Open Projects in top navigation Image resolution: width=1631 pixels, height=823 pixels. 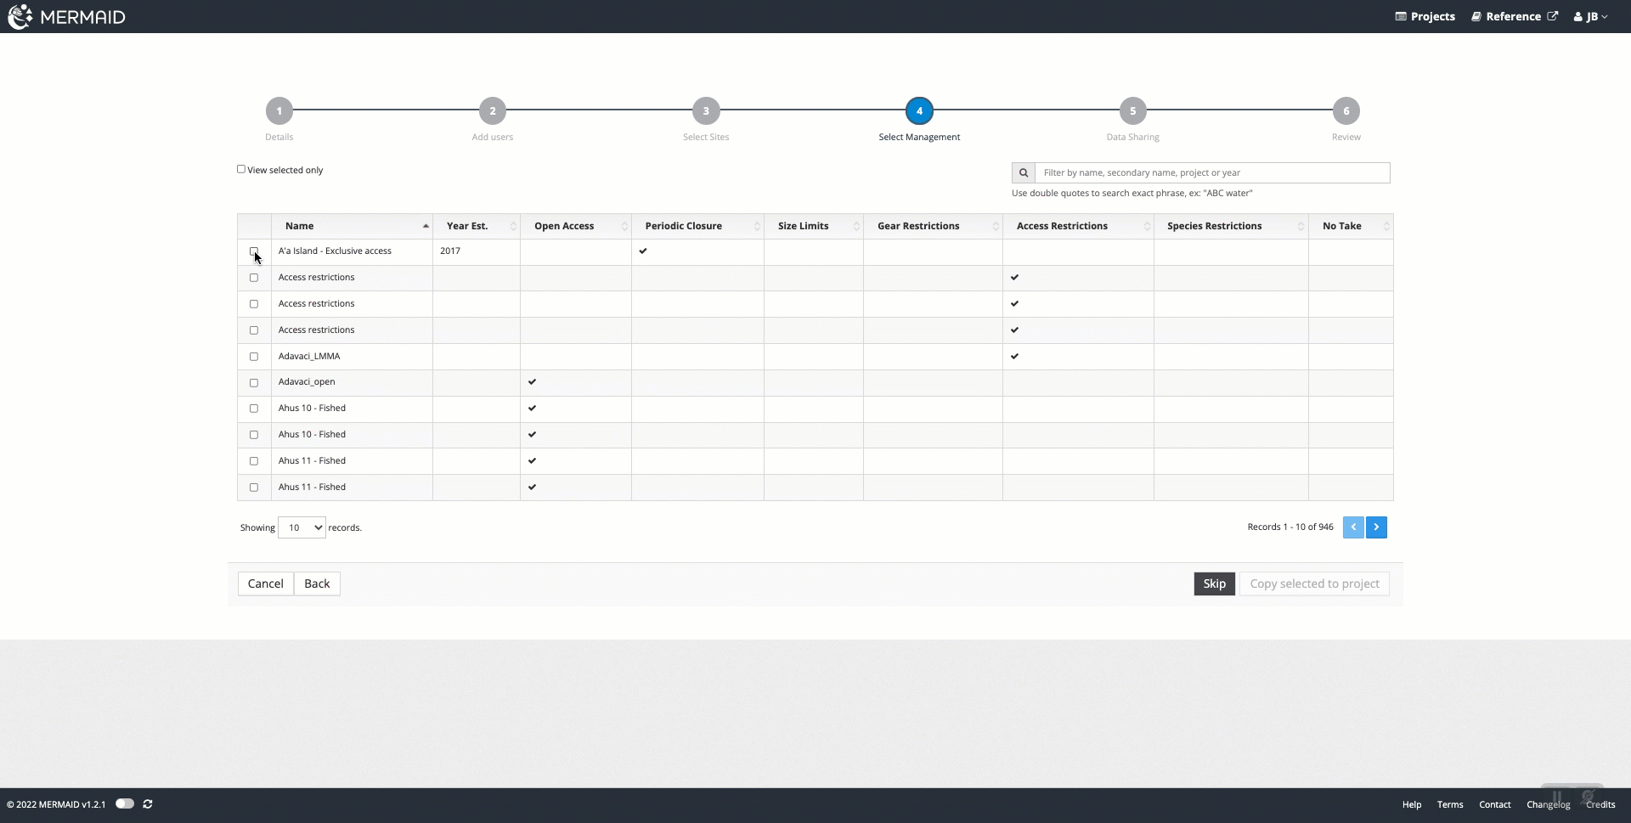[1425, 16]
